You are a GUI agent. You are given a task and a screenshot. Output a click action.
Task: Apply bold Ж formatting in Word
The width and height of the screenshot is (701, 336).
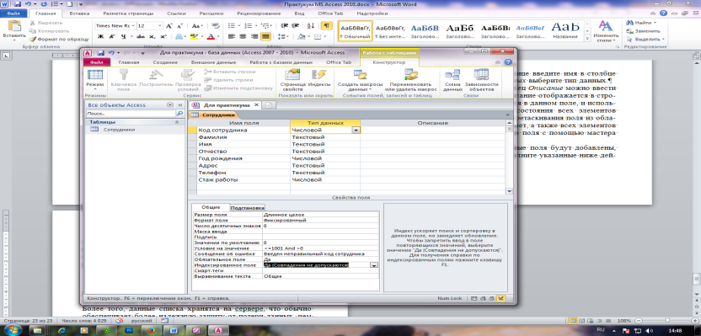pyautogui.click(x=100, y=36)
